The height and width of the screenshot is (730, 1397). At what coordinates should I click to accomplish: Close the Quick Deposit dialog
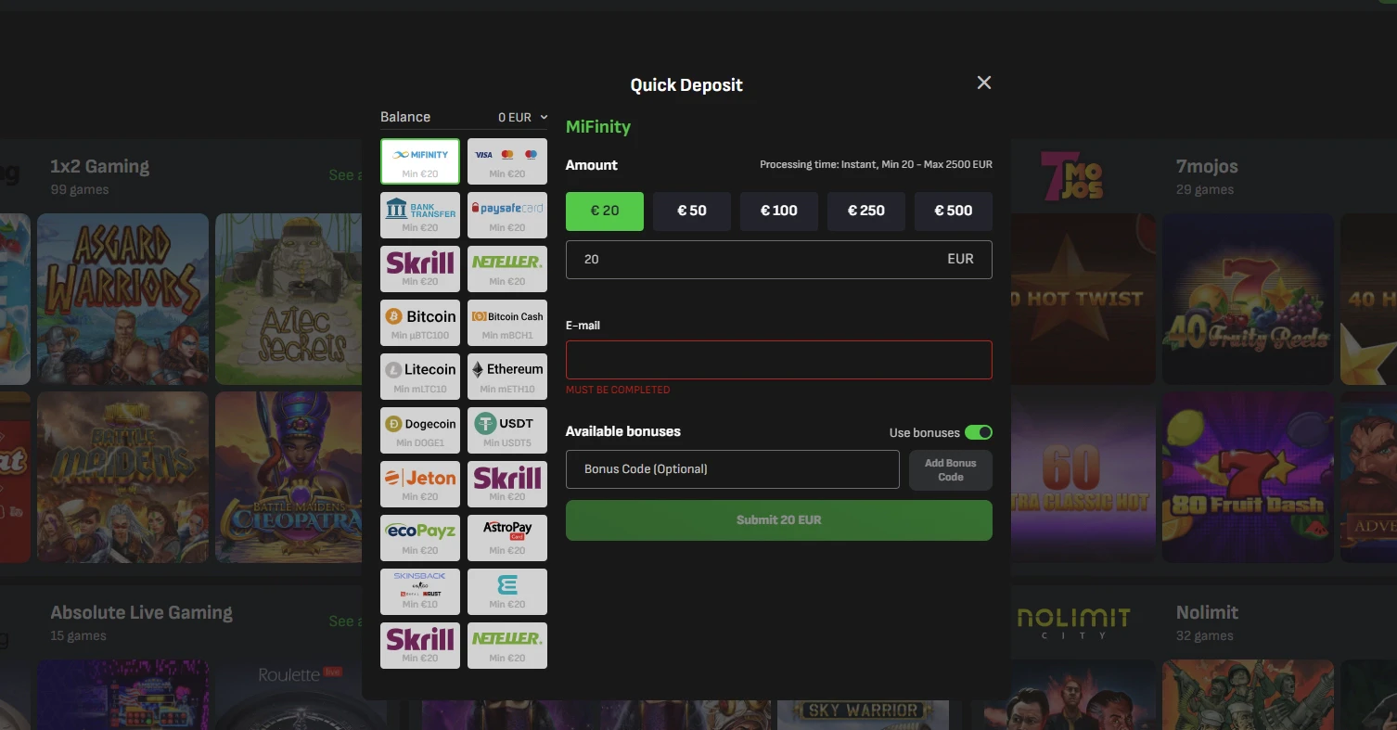[x=984, y=83]
